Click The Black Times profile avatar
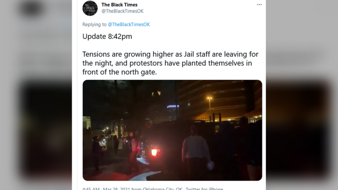Image resolution: width=338 pixels, height=190 pixels. [x=90, y=8]
